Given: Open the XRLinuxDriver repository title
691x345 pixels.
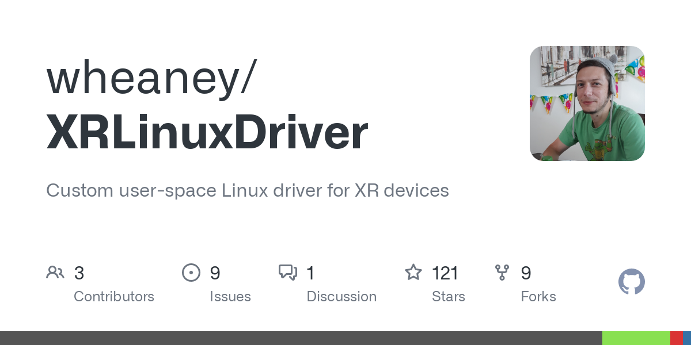Looking at the screenshot, I should click(207, 131).
